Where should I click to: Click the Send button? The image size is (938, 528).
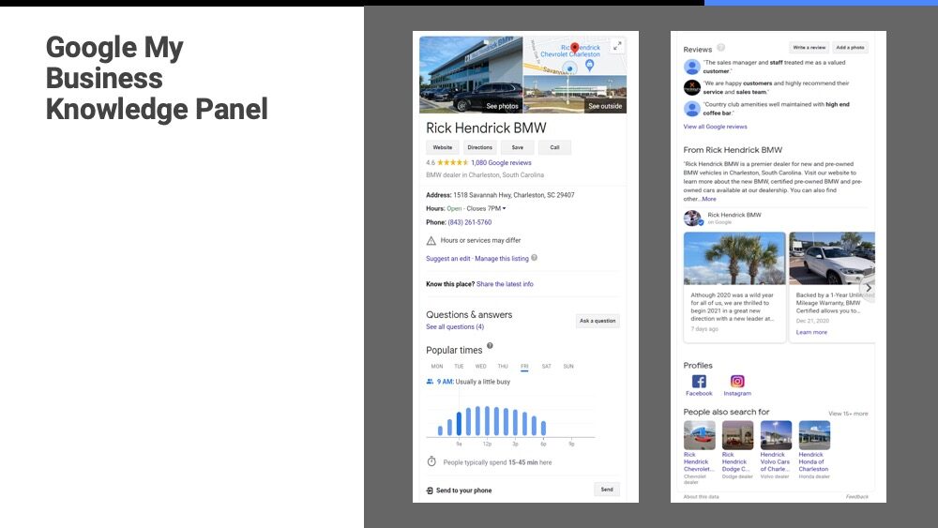coord(607,490)
